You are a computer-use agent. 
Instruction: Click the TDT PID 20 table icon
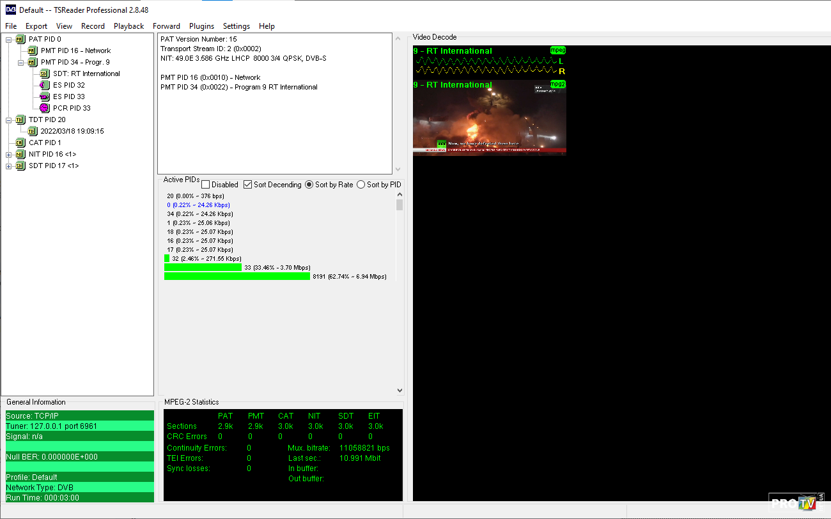coord(20,120)
